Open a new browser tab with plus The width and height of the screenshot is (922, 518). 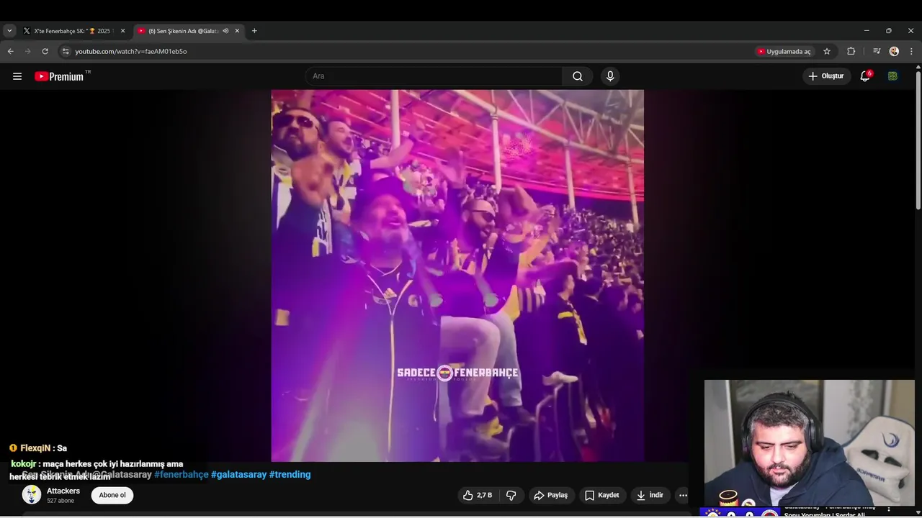(254, 31)
